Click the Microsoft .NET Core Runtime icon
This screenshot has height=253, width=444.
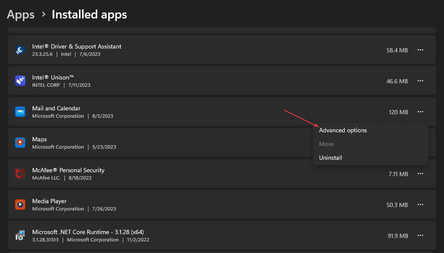click(x=20, y=236)
